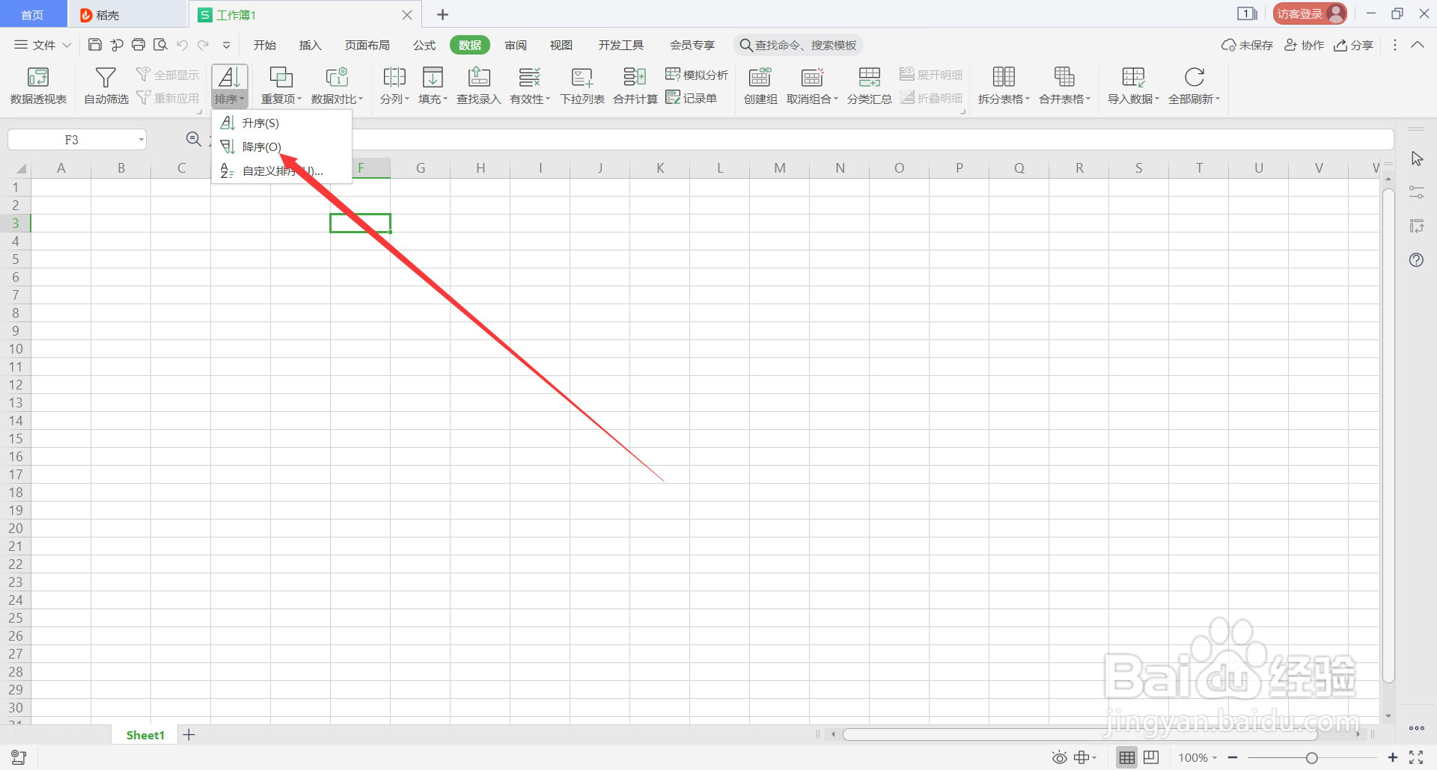Open the Sort (排序) icon

[230, 77]
